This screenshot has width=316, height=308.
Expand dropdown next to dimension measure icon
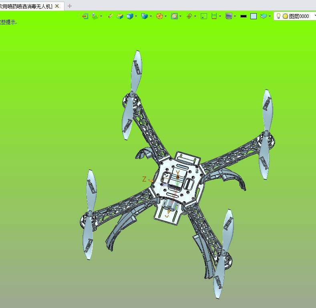pos(220,16)
